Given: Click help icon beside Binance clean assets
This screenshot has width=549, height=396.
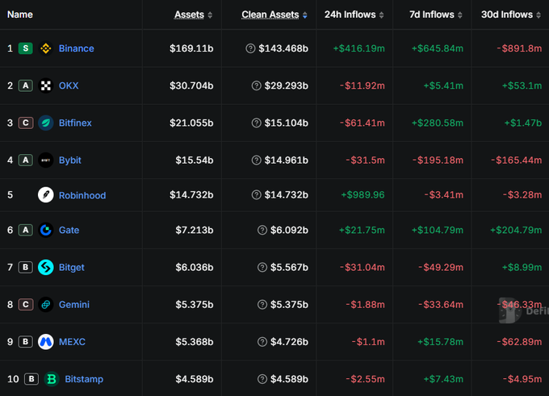Looking at the screenshot, I should point(250,48).
